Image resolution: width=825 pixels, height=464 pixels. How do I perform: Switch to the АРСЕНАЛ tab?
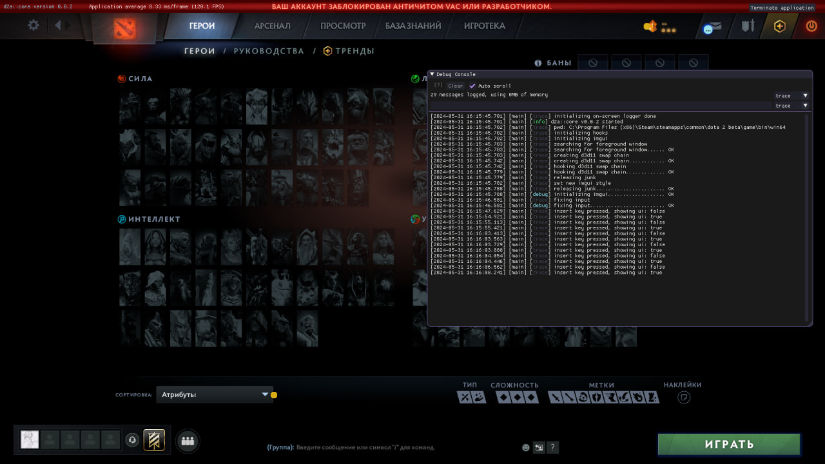[x=272, y=26]
